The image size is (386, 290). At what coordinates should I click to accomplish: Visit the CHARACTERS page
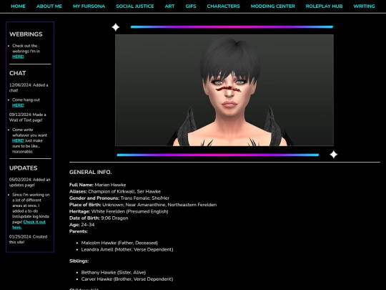click(223, 6)
